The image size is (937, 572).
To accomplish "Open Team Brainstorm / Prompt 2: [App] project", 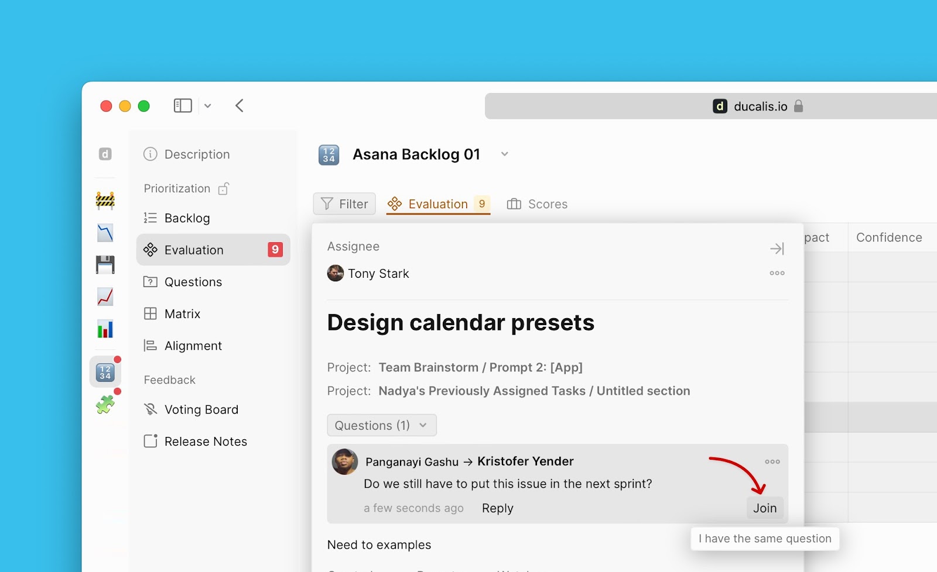I will [x=481, y=367].
